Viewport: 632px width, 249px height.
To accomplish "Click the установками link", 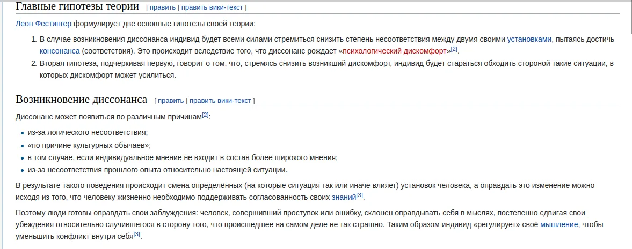I will [529, 40].
